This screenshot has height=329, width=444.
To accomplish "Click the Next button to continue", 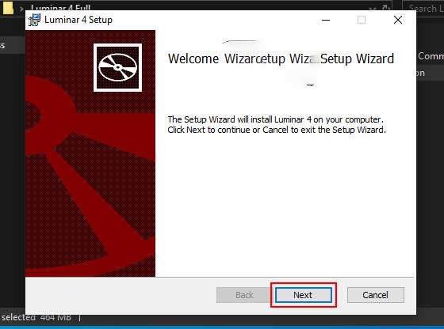I will tap(303, 295).
